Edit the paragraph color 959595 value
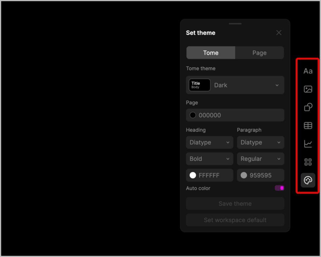Viewport: 321px width, 257px height. (x=260, y=175)
